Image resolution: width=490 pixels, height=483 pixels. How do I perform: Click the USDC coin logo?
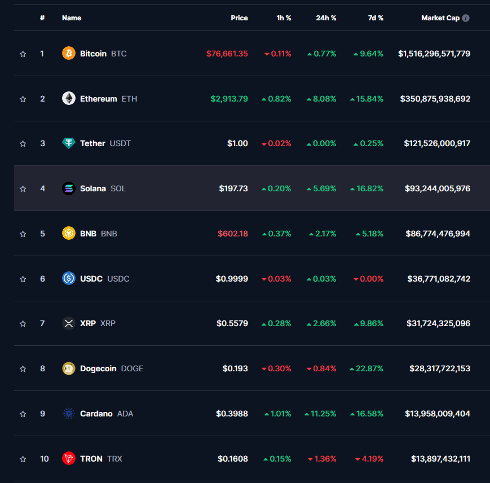pyautogui.click(x=69, y=278)
